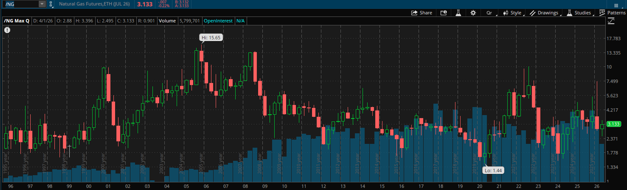The width and height of the screenshot is (627, 190).
Task: Click the exclamation alert icon on chart
Action: pyautogui.click(x=7, y=30)
